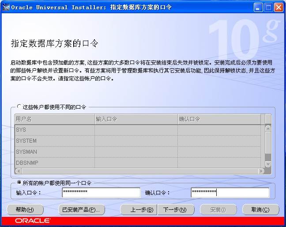The width and height of the screenshot is (286, 227).
Task: Click the Oracle Universal Installer title bar icon
Action: (6, 8)
